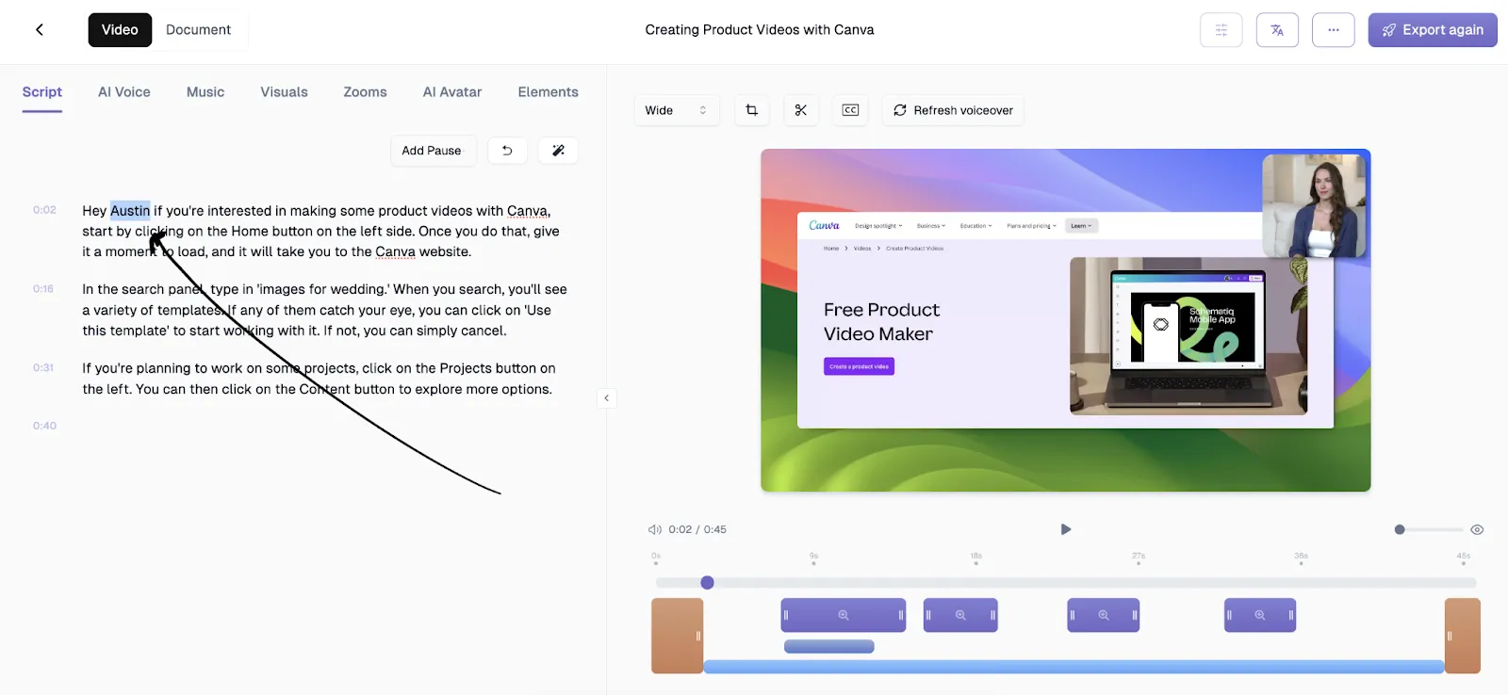The width and height of the screenshot is (1508, 695).
Task: Play the video preview
Action: 1066,529
